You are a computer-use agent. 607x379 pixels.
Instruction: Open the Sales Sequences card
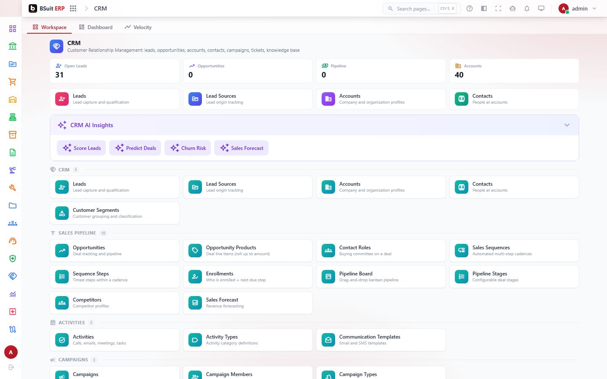click(x=514, y=251)
